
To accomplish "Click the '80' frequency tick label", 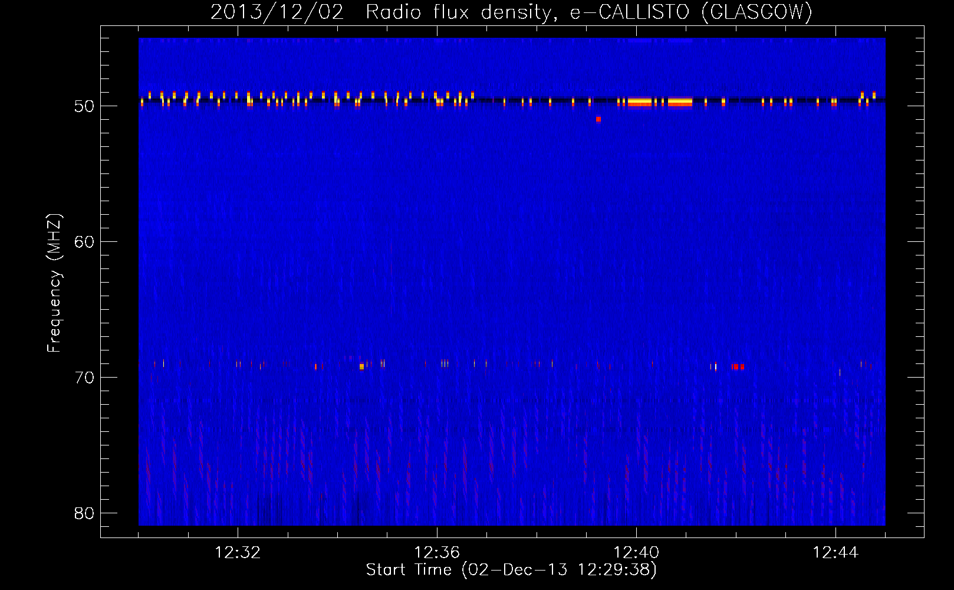I will tap(84, 513).
